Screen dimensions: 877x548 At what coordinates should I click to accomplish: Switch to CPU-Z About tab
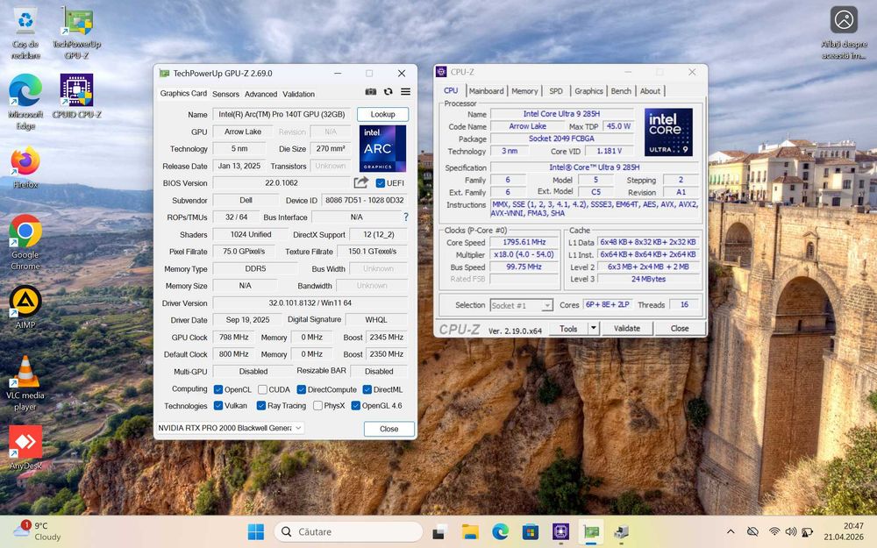650,91
